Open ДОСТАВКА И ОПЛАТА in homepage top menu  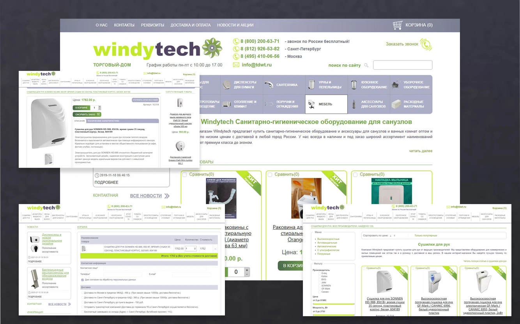pos(191,25)
